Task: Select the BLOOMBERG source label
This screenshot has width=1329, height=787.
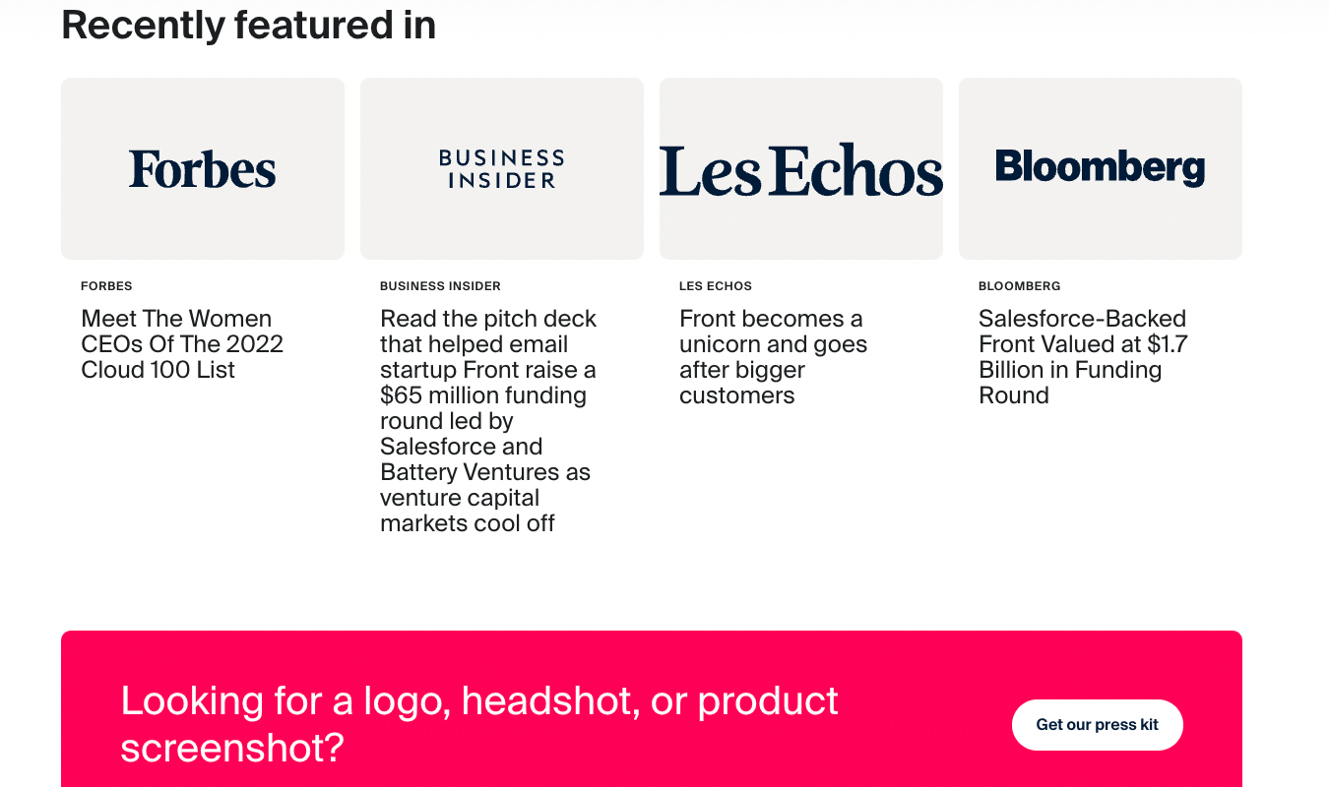Action: click(x=1019, y=286)
